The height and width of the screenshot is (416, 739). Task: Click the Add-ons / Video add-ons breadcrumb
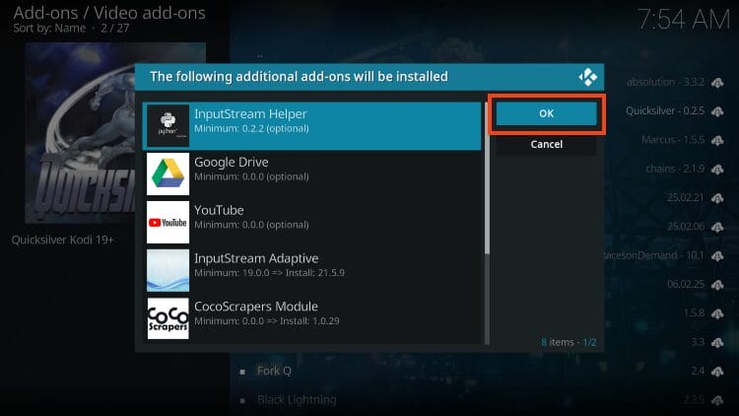click(109, 13)
